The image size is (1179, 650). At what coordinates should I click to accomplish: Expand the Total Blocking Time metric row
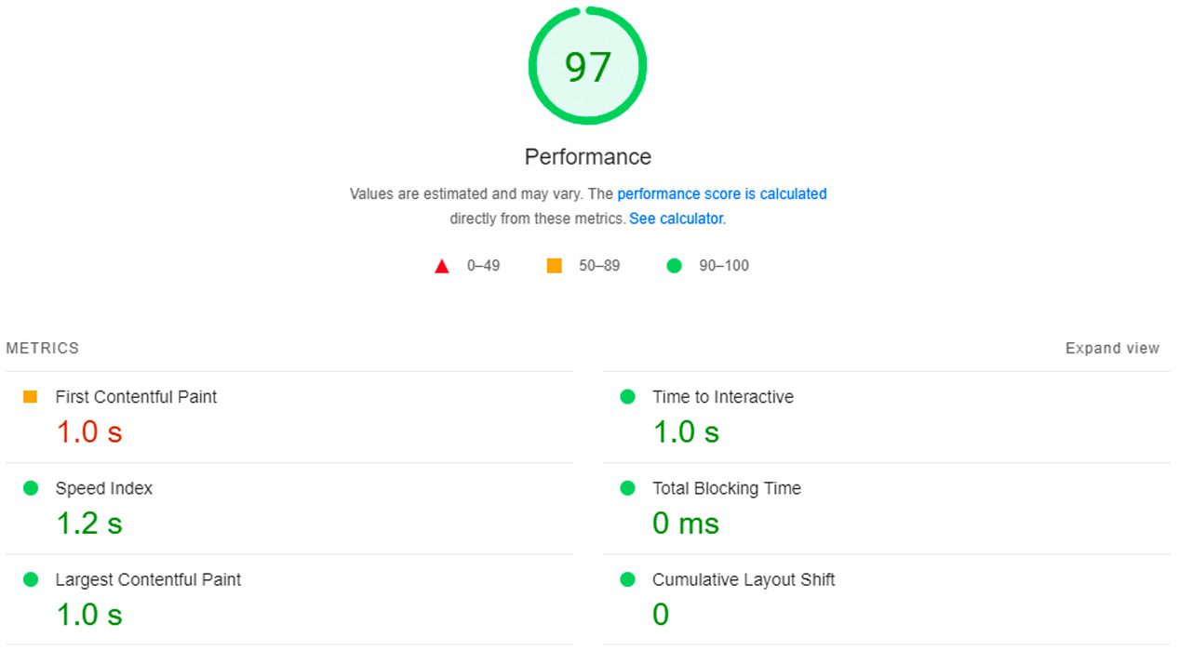(x=887, y=508)
